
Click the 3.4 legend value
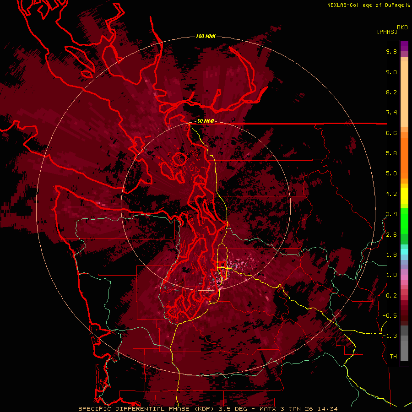pyautogui.click(x=391, y=214)
